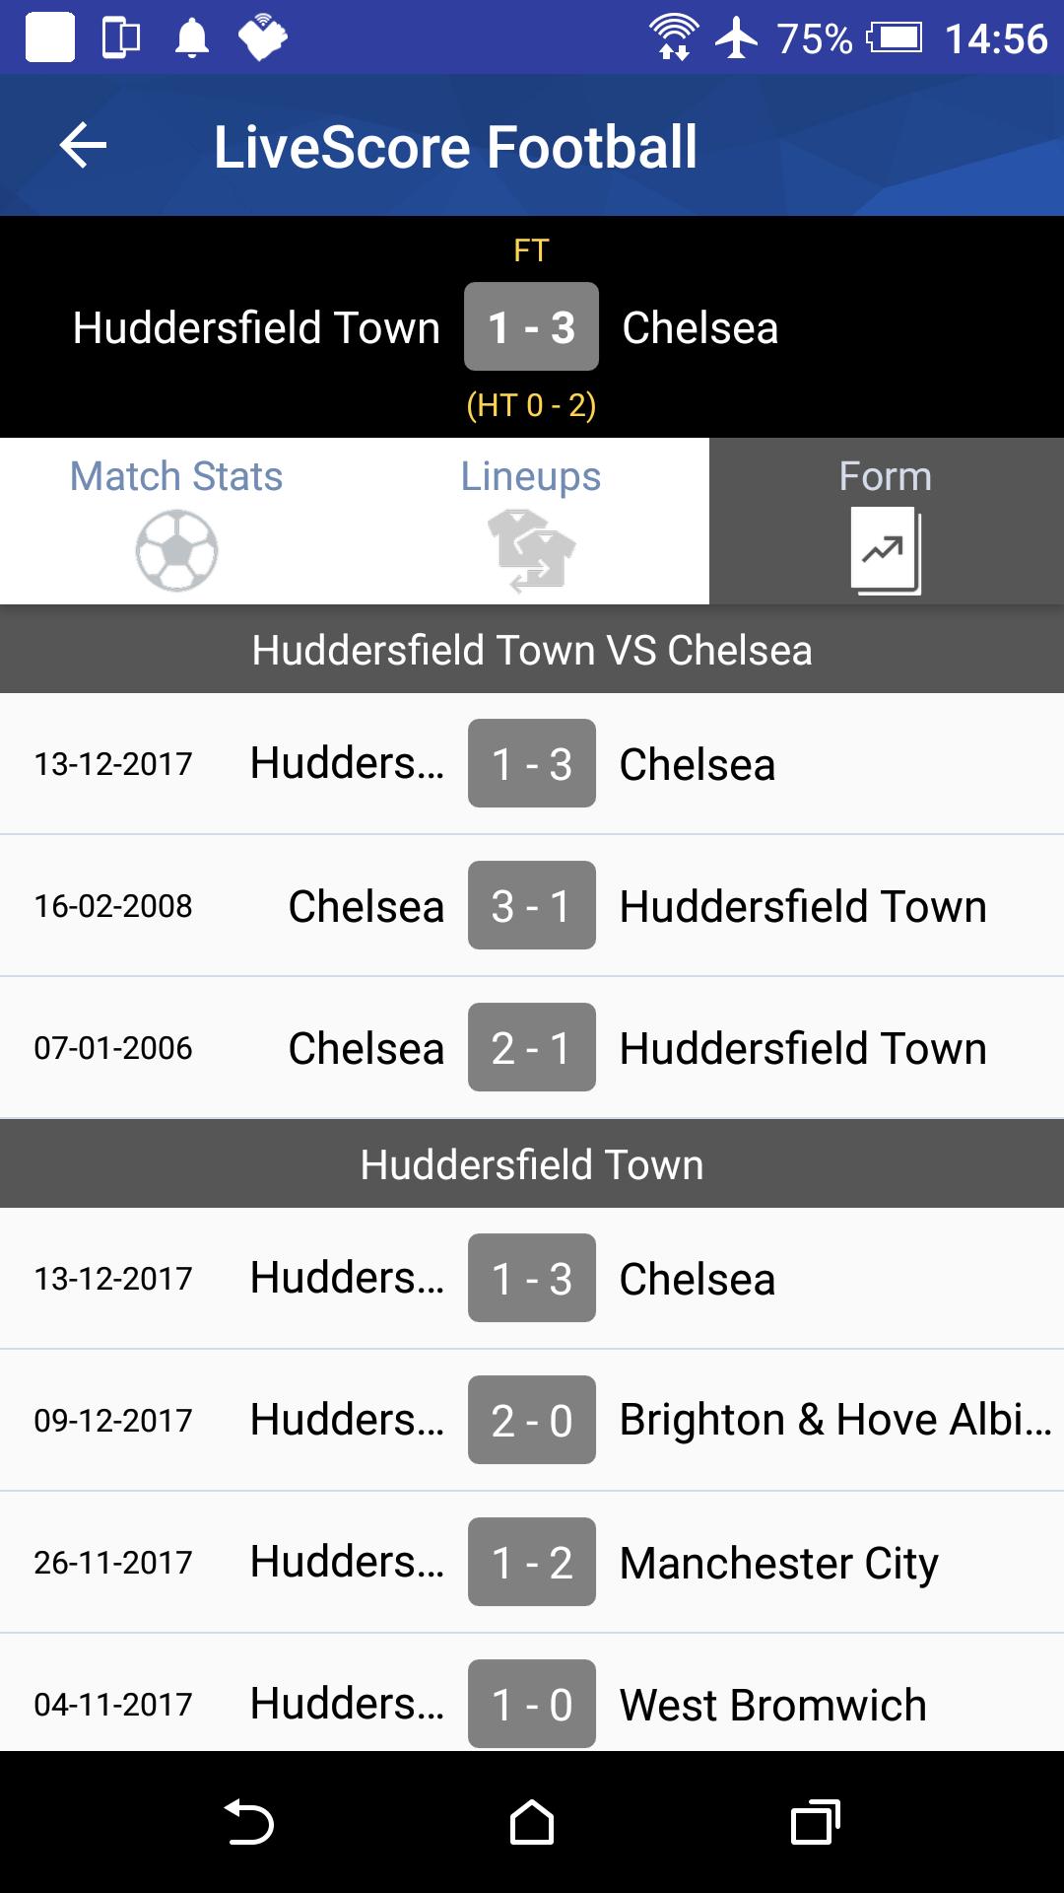Open the recent apps overview button
The height and width of the screenshot is (1893, 1064).
[x=815, y=1822]
